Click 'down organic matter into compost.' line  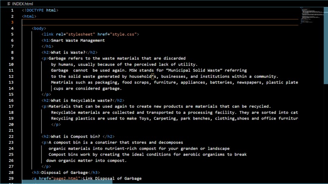pos(86,160)
